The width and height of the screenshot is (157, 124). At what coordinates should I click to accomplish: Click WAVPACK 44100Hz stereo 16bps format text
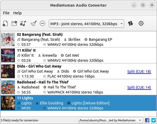(75, 92)
